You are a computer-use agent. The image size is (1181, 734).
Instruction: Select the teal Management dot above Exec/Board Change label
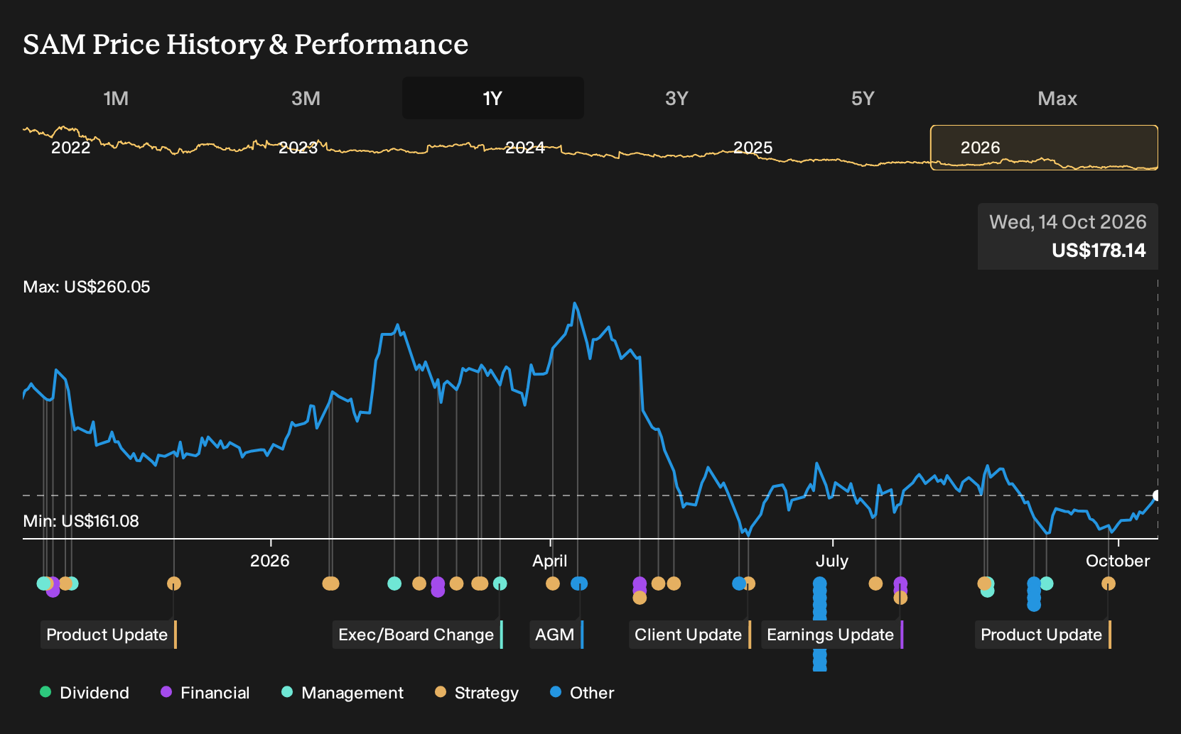(500, 584)
